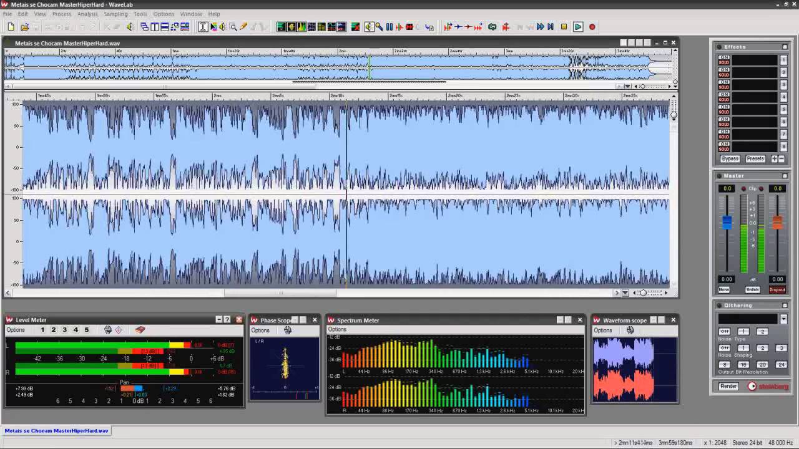Open the Process menu
This screenshot has width=799, height=449.
pyautogui.click(x=61, y=14)
